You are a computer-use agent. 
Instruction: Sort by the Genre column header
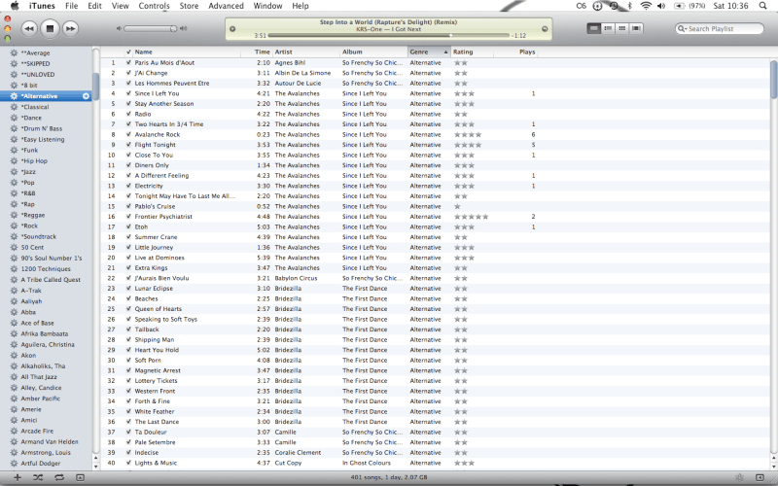pos(427,52)
